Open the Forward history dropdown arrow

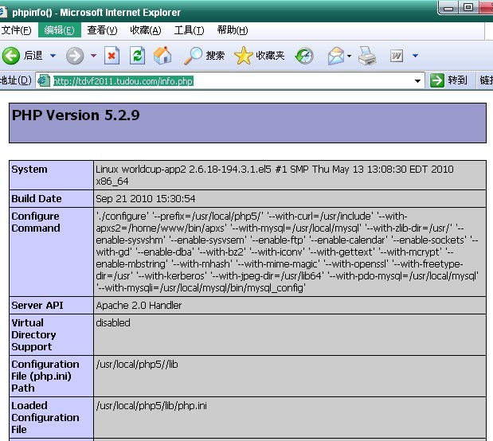pyautogui.click(x=93, y=56)
